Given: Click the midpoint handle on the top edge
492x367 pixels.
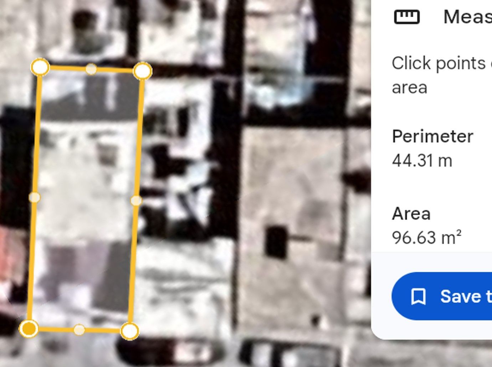Looking at the screenshot, I should (91, 69).
